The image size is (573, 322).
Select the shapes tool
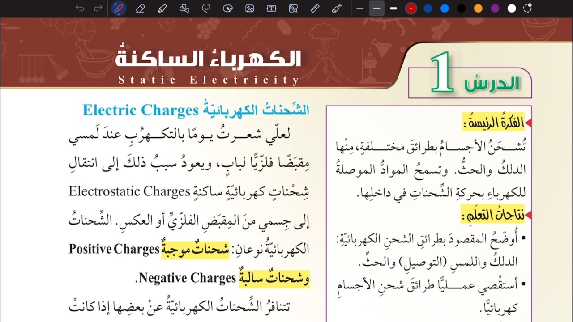tap(184, 8)
